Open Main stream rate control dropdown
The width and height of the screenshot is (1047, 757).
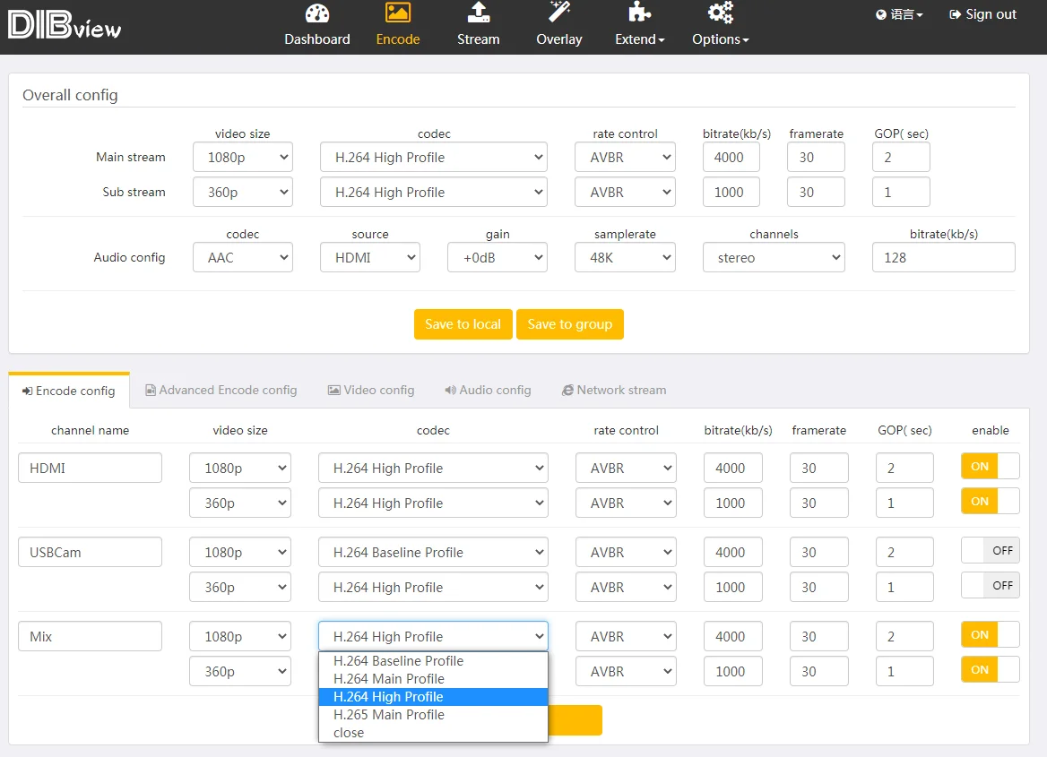click(625, 158)
